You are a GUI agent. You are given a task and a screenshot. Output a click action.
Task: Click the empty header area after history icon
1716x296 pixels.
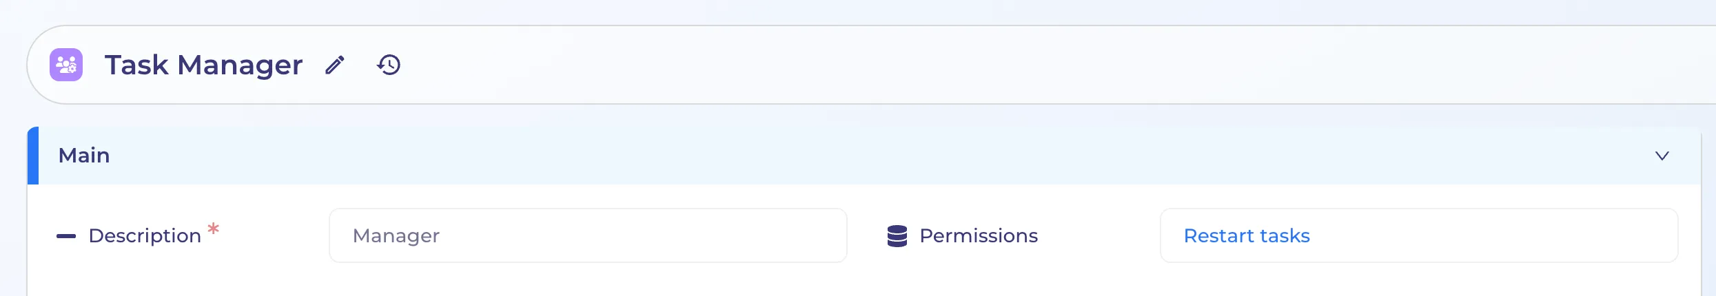click(1034, 65)
